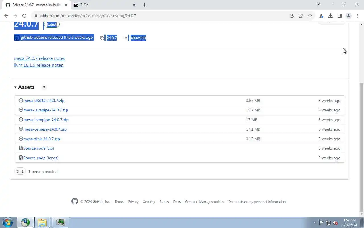This screenshot has height=228, width=364.
Task: Open a new browser tab
Action: pos(144,5)
